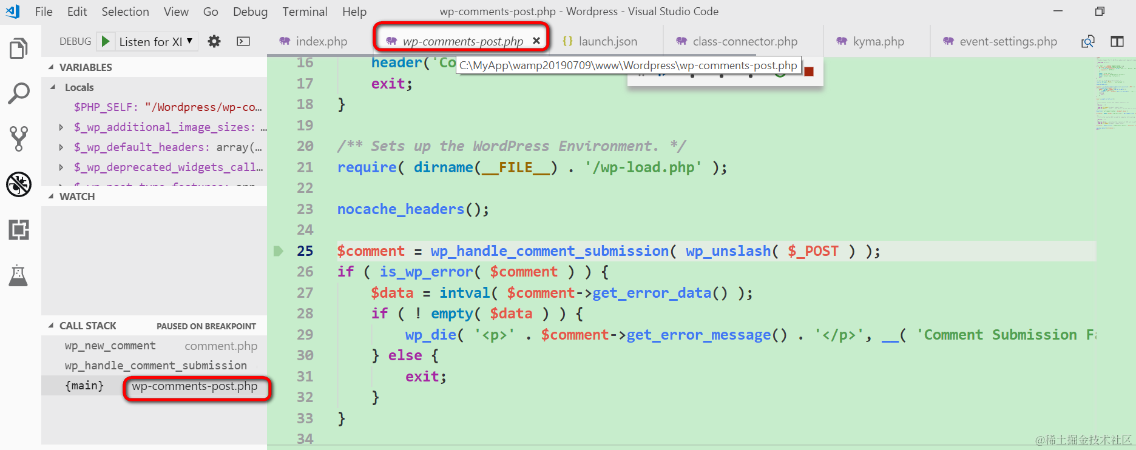Click the breakpoint arrow at line 25

(279, 251)
